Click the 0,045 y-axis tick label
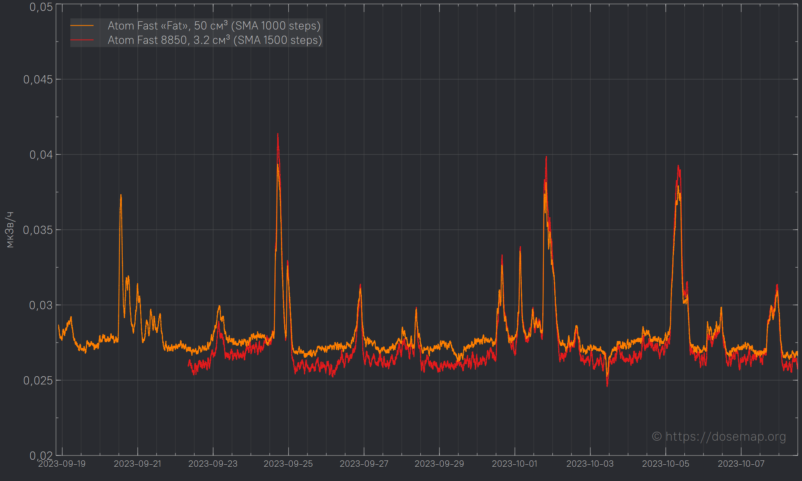The image size is (802, 481). (x=38, y=80)
